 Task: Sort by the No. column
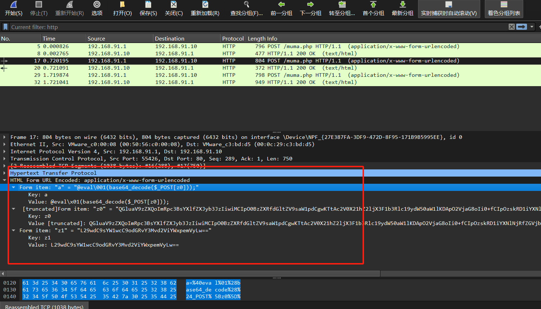[20, 38]
